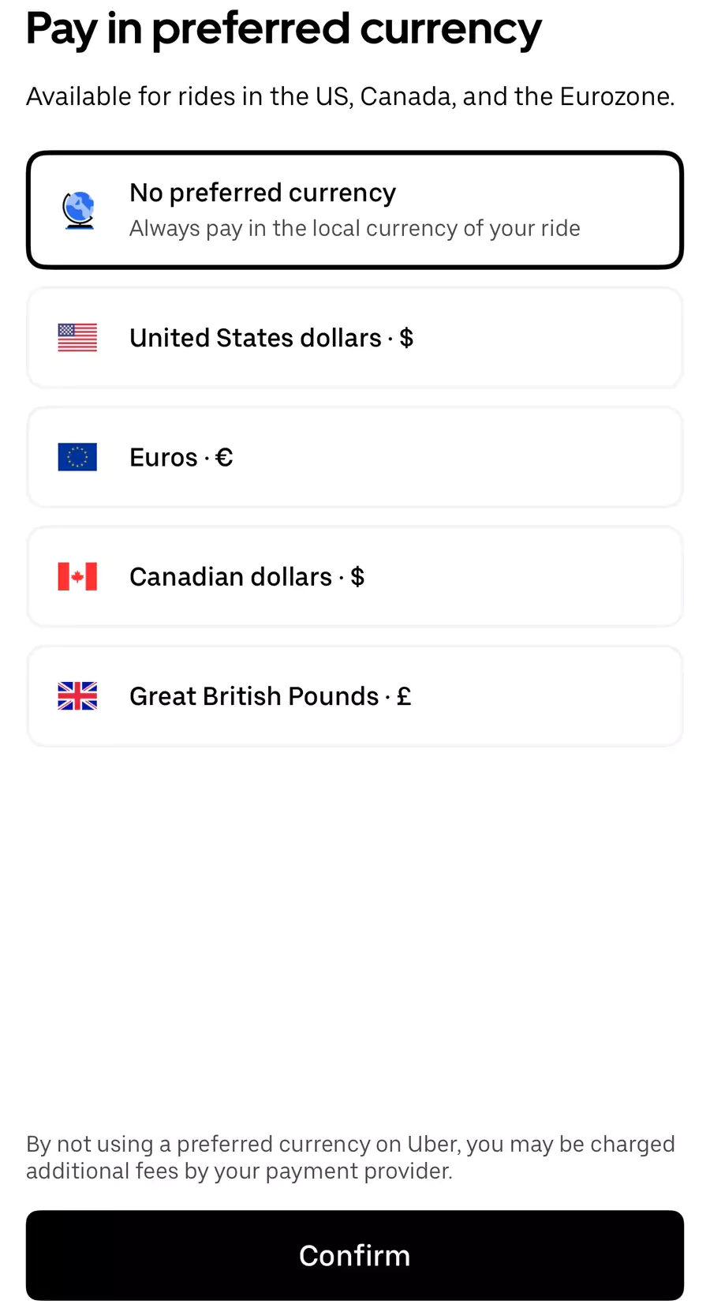This screenshot has height=1308, width=710.
Task: Click the 'Pay in preferred currency' heading
Action: (283, 30)
